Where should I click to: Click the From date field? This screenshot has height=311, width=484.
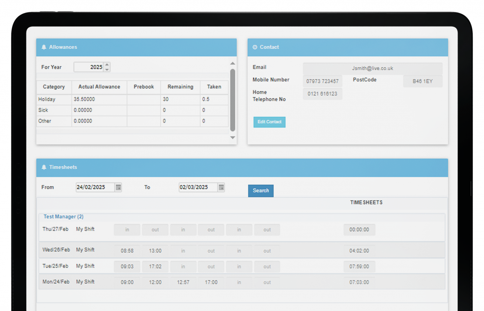[x=95, y=187]
